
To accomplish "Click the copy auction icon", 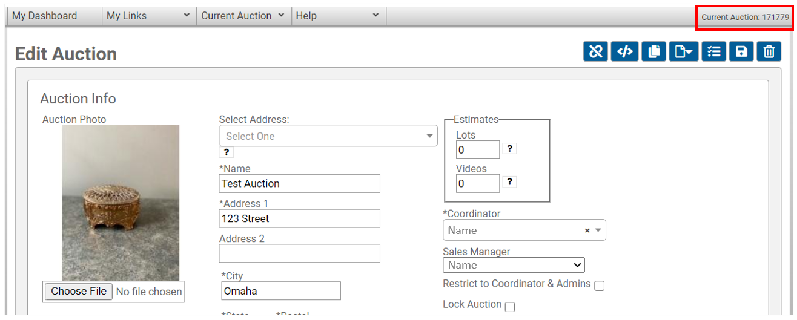I will pos(653,52).
